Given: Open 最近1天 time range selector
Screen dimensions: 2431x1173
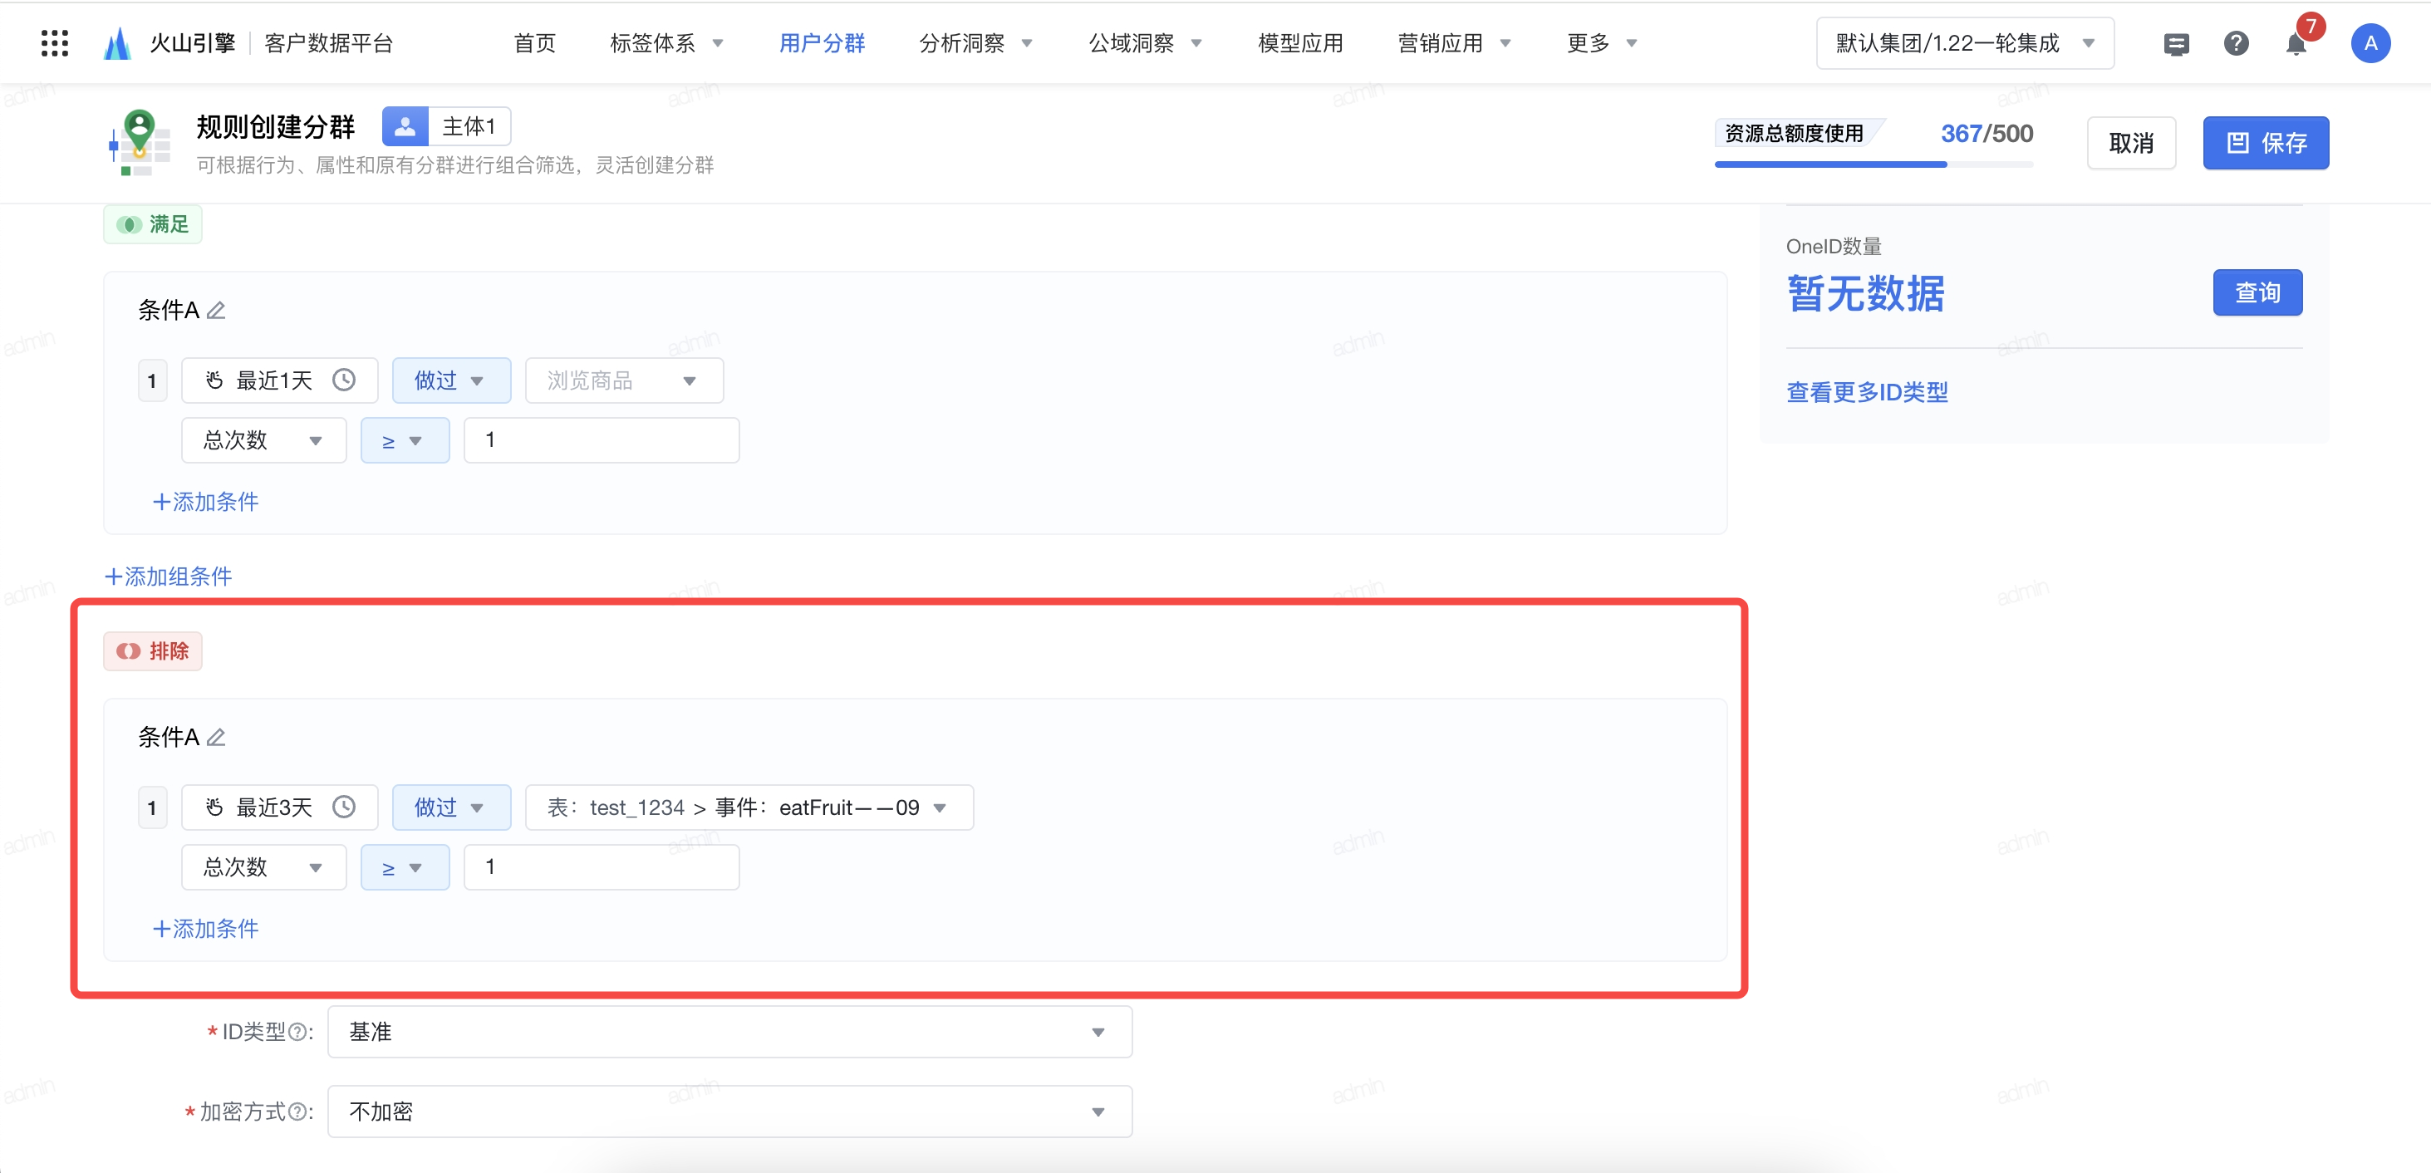Looking at the screenshot, I should [279, 380].
